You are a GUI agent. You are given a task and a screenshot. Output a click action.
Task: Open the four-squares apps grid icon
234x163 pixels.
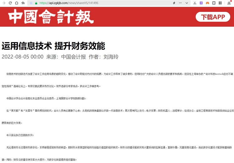tap(220, 3)
